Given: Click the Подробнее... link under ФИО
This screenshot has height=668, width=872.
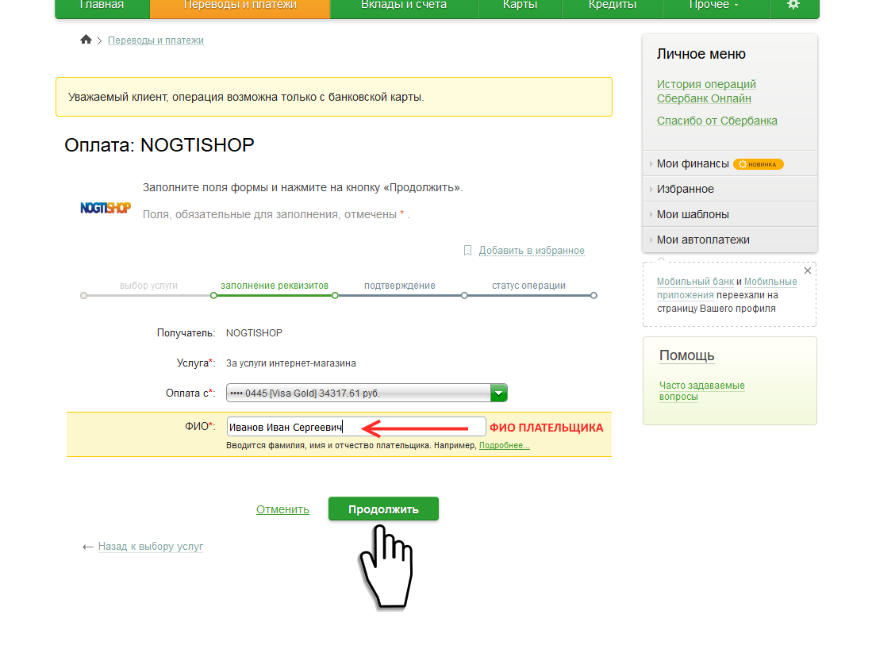Looking at the screenshot, I should tap(505, 446).
